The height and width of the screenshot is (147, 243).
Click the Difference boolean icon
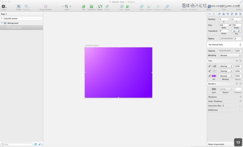point(167,6)
